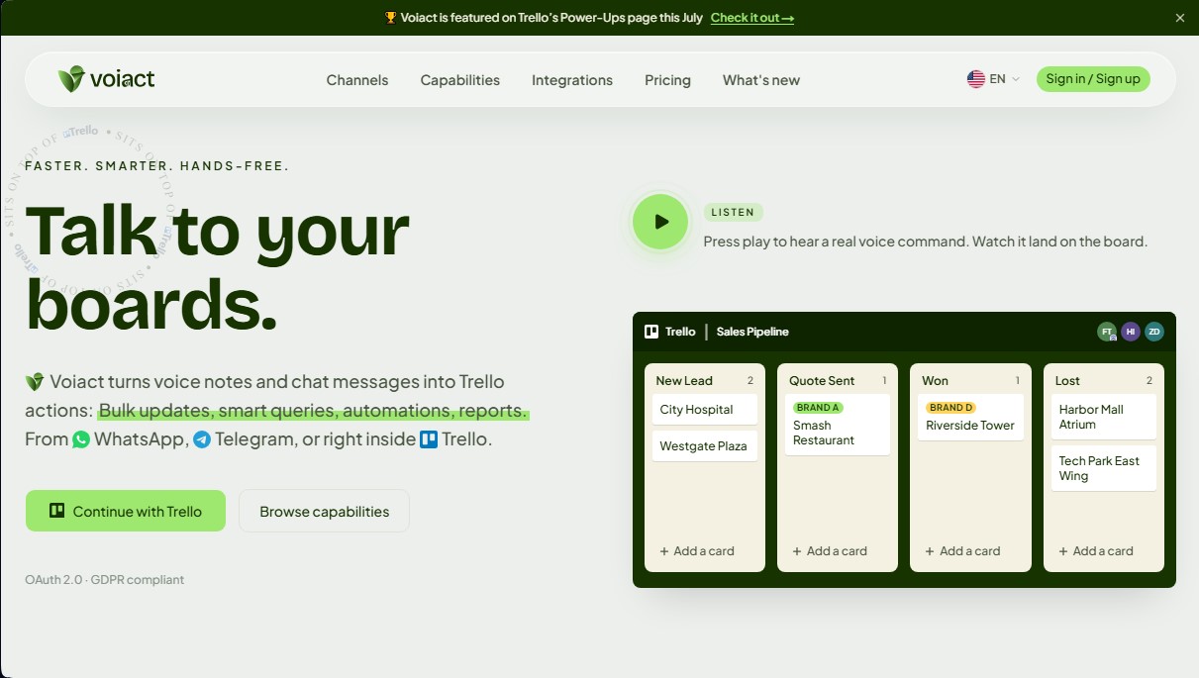Go to Integrations in the navigation

(572, 80)
